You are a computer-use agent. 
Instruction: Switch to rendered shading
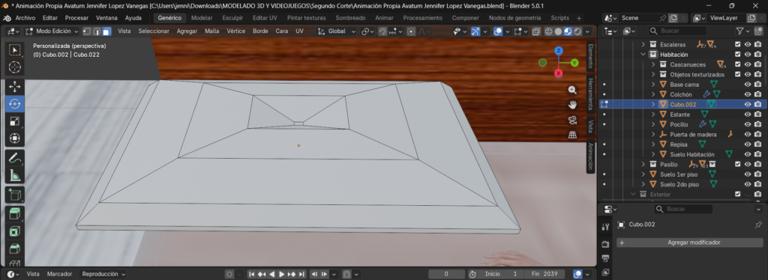577,31
